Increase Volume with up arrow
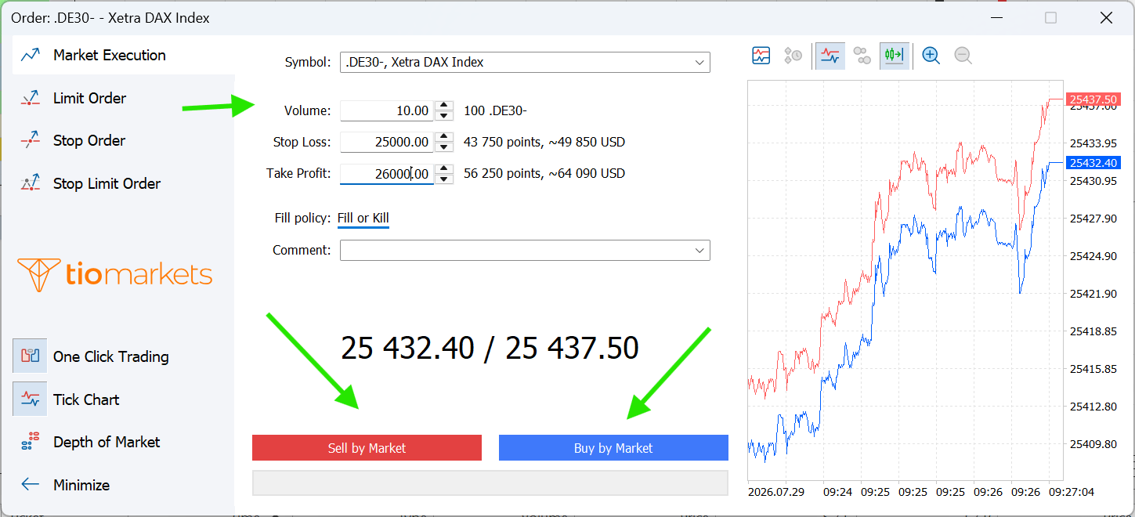The image size is (1135, 517). click(444, 106)
